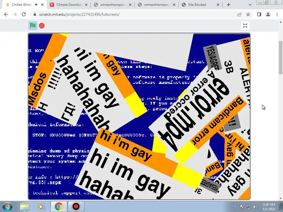Viewport: 283px width, 212px height.
Task: Switch to Chilled Windows tab
Action: point(24,5)
